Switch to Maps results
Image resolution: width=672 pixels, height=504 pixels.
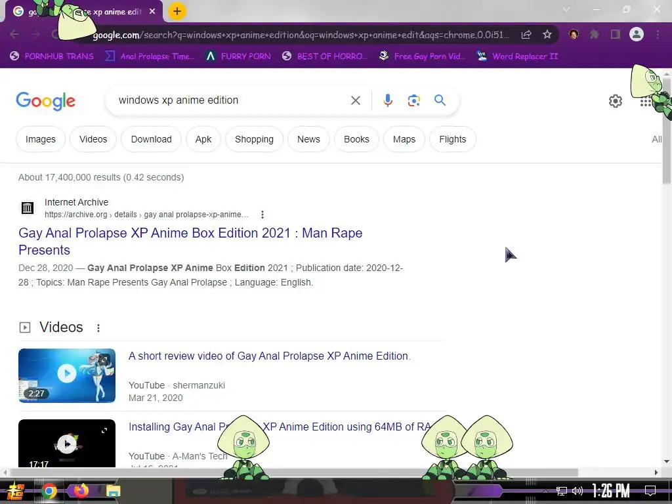404,139
